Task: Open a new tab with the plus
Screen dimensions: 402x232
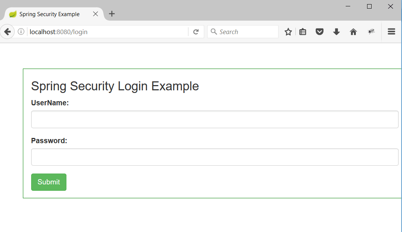Action: pyautogui.click(x=112, y=14)
